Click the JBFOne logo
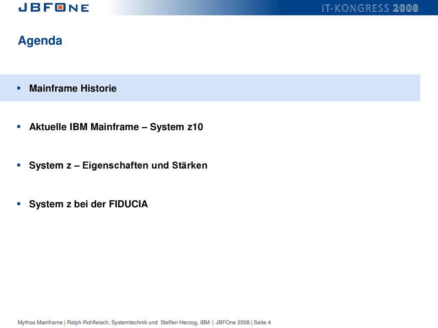This screenshot has width=438, height=328. pos(53,8)
